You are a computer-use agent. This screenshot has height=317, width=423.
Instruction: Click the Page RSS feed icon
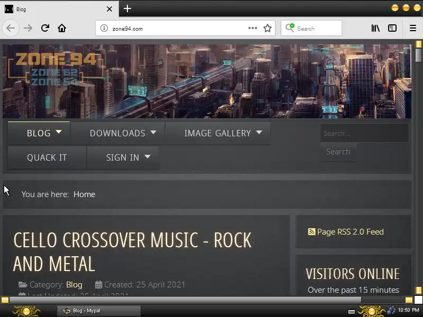[x=311, y=232]
